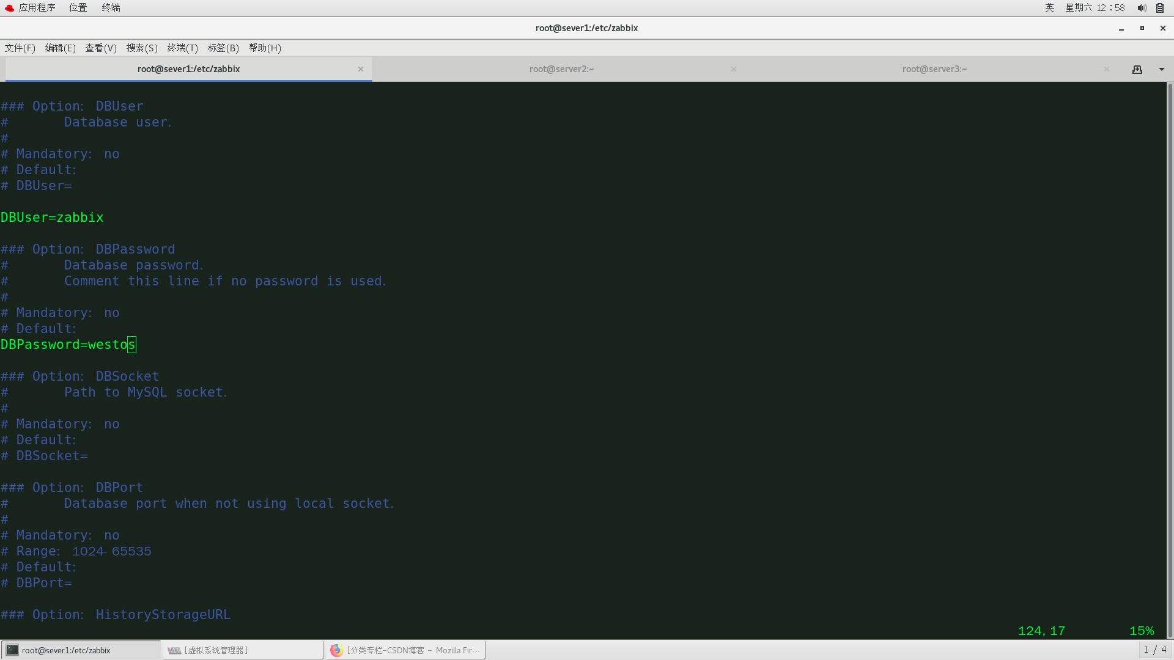Open the clock showing 星期六 12:58
This screenshot has width=1174, height=660.
coord(1095,7)
